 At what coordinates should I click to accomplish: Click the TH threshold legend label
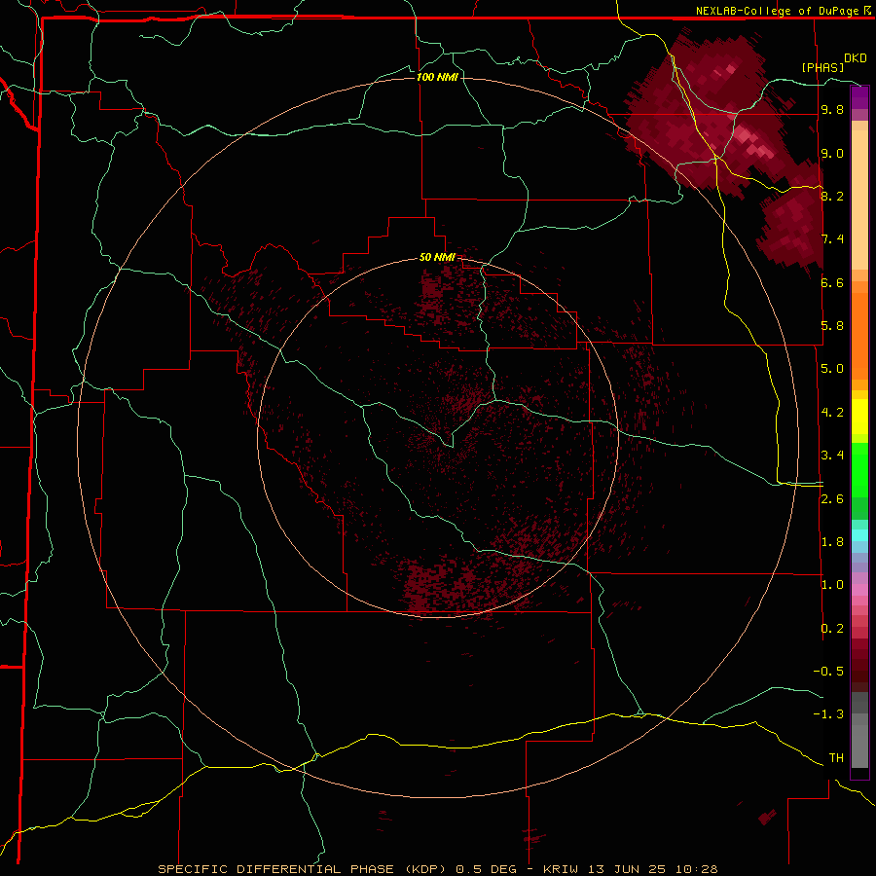[x=836, y=758]
